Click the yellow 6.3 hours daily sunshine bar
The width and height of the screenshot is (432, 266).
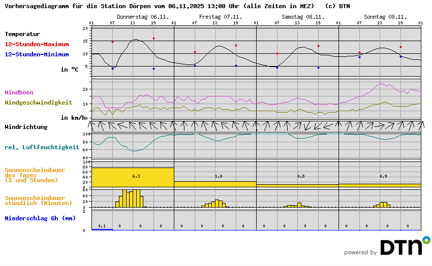pyautogui.click(x=133, y=177)
